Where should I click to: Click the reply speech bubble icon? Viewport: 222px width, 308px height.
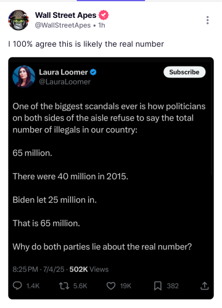(17, 286)
